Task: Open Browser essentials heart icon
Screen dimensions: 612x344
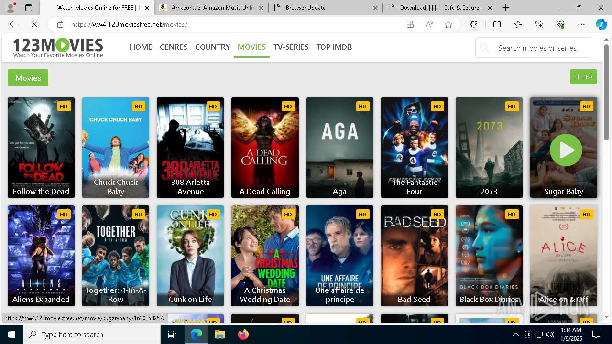Action: (x=560, y=24)
